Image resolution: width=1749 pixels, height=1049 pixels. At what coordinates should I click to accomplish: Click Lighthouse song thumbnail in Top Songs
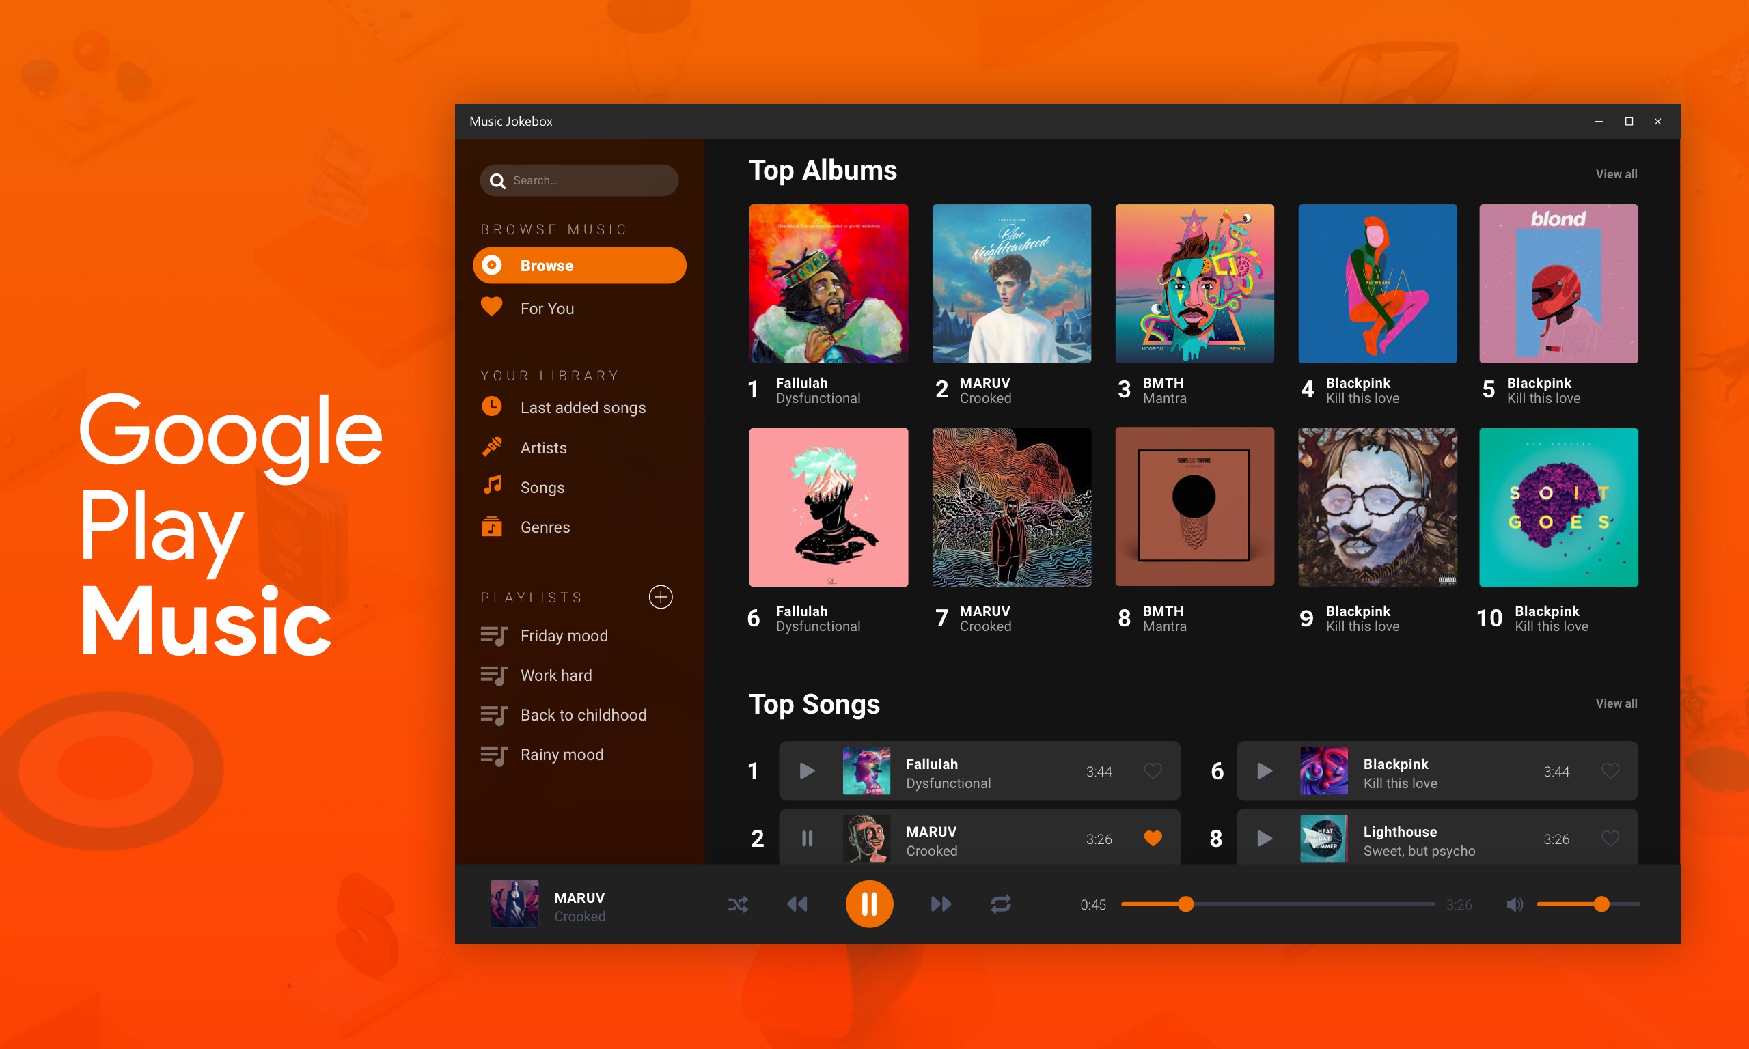1324,839
